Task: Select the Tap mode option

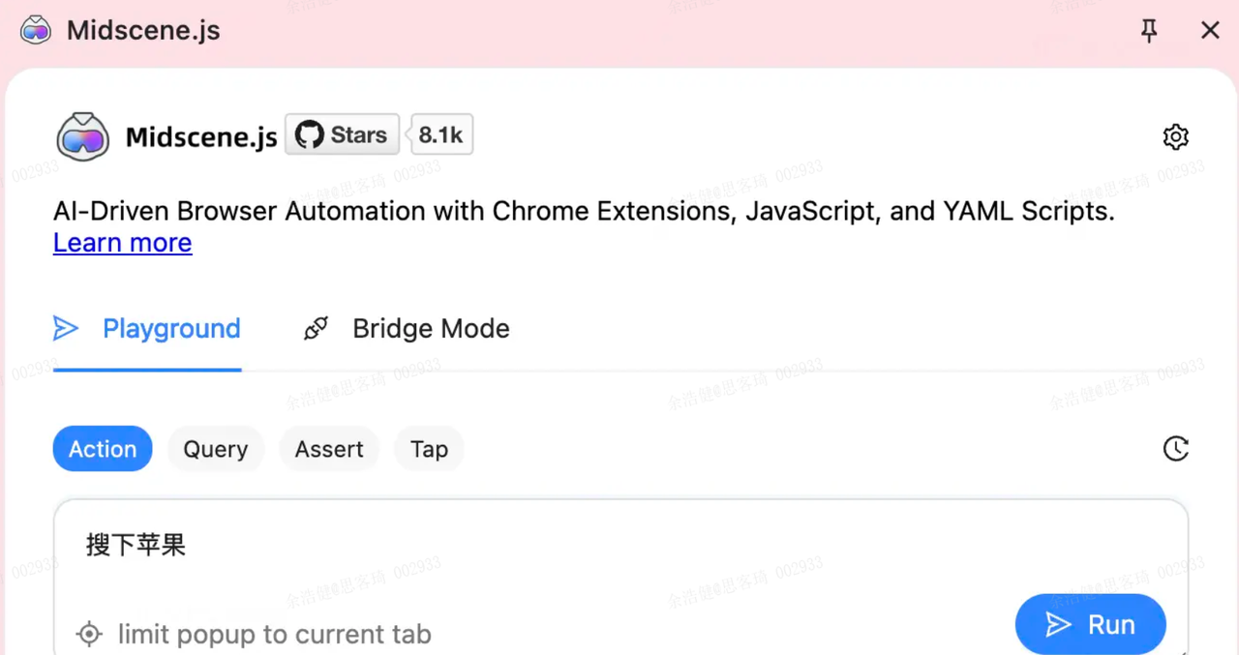Action: (429, 449)
